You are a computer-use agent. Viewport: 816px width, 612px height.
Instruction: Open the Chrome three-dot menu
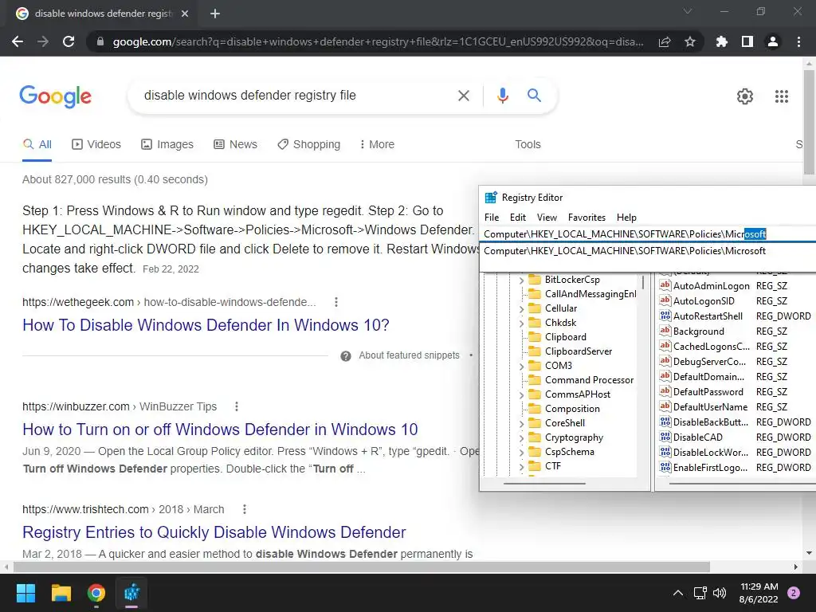[x=798, y=41]
